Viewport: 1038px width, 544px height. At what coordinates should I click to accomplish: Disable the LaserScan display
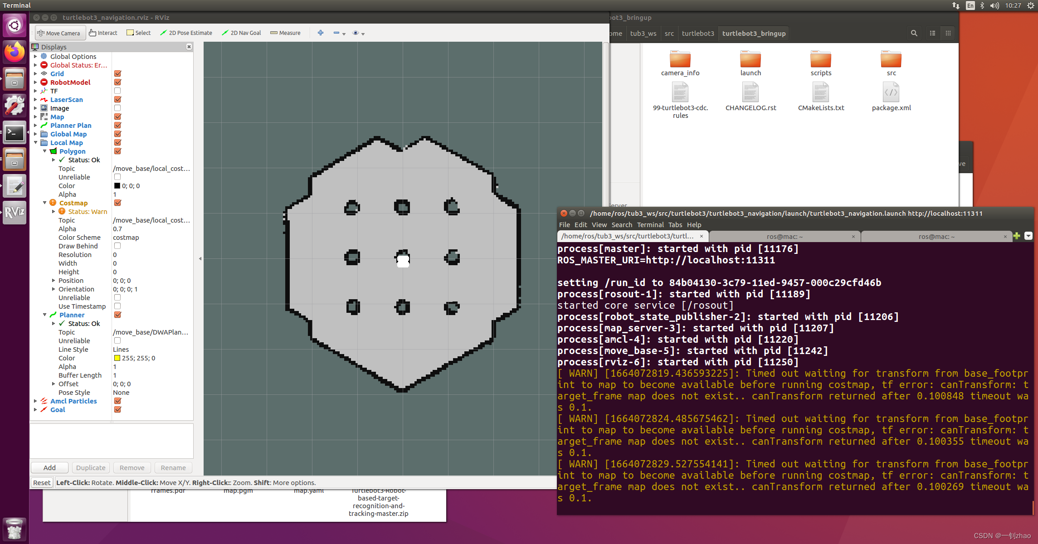tap(117, 99)
